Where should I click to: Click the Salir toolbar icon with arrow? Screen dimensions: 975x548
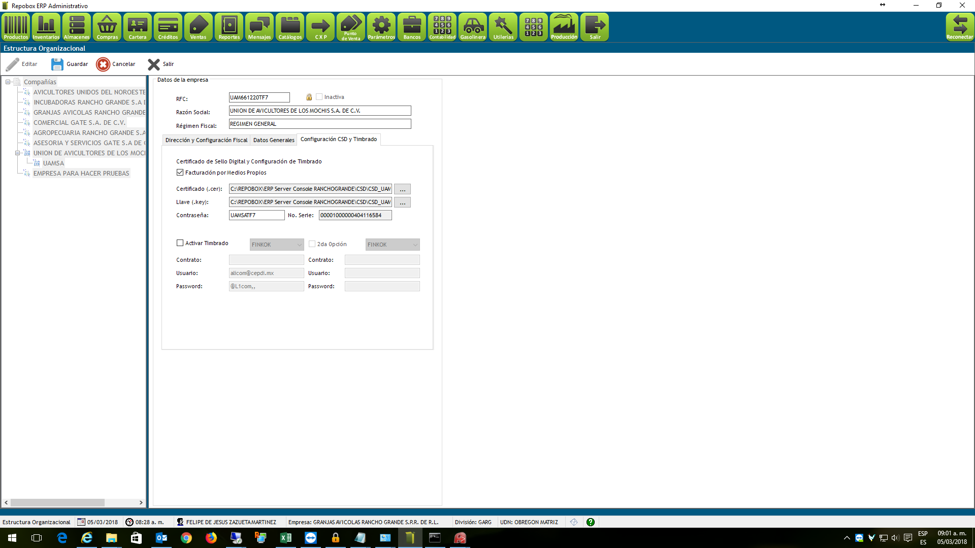[x=595, y=27]
